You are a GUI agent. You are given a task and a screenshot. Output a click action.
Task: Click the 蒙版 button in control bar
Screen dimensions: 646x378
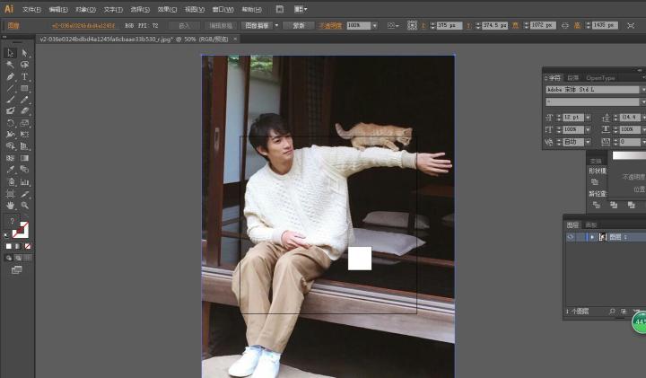[298, 26]
